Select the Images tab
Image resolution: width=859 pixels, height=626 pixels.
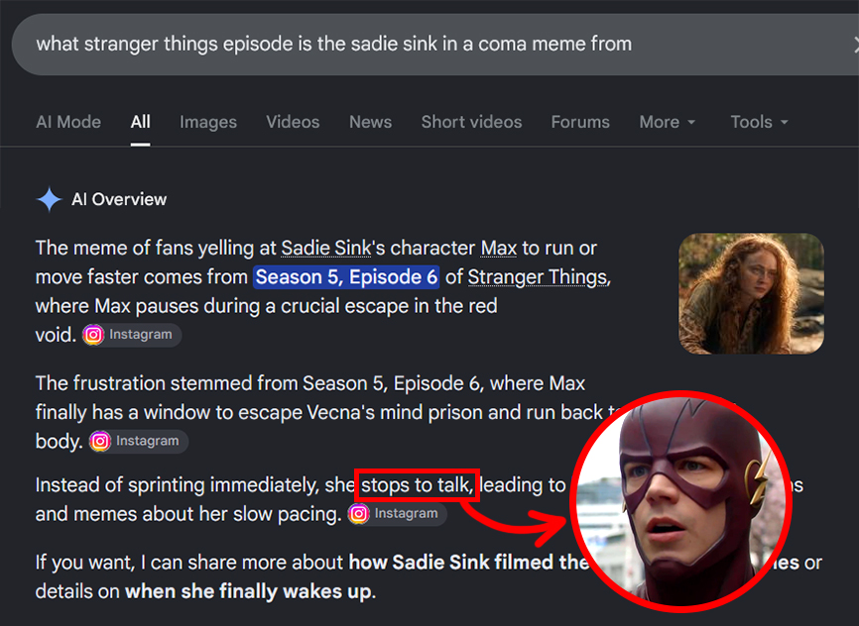pyautogui.click(x=208, y=122)
